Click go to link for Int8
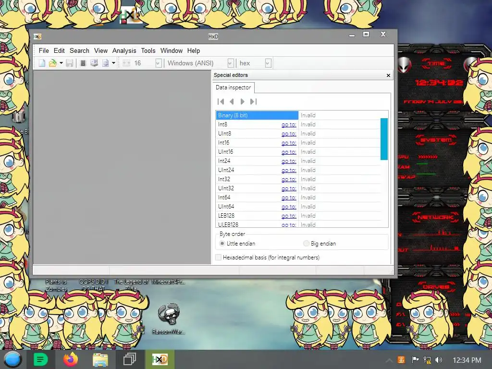Image resolution: width=492 pixels, height=369 pixels. (x=289, y=124)
